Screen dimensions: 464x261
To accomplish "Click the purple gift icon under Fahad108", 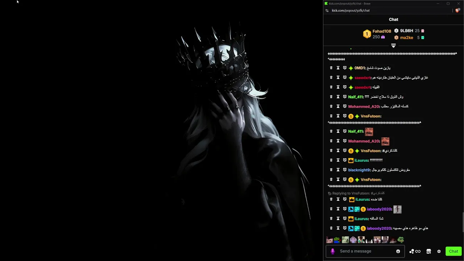I will click(383, 37).
